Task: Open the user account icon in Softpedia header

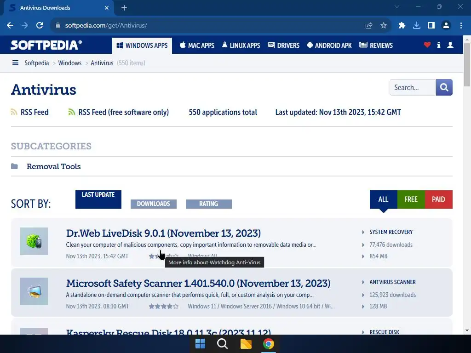Action: (x=450, y=45)
